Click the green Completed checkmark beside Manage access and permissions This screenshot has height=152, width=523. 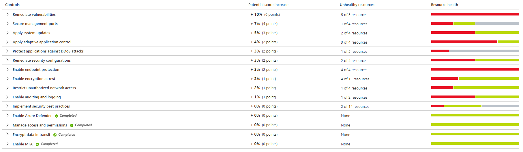(72, 125)
